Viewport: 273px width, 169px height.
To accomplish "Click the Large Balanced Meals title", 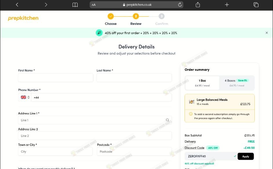I will click(212, 100).
